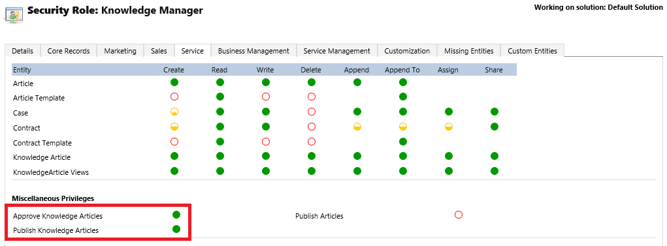
Task: Toggle Article Create privilege circle
Action: [x=174, y=82]
